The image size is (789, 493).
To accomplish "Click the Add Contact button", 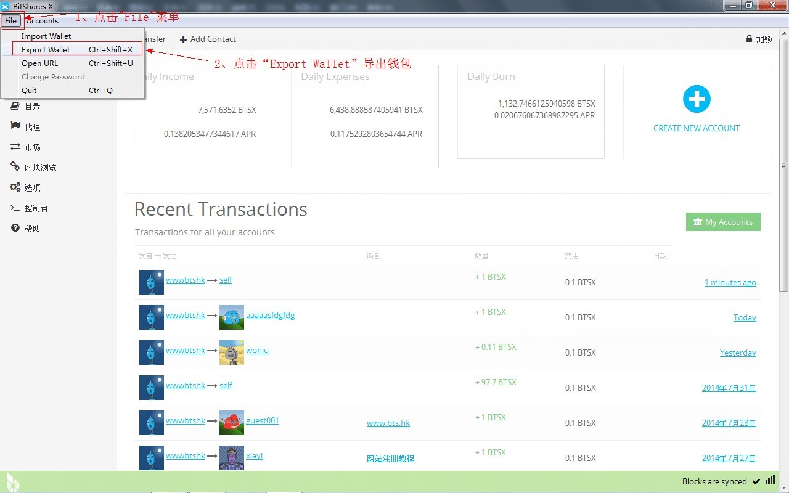I will tap(208, 39).
